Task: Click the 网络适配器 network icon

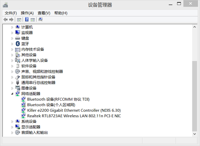Action: [18, 94]
